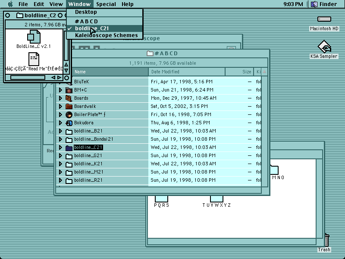Click folder proxy icon in # A B C D title

coord(150,53)
